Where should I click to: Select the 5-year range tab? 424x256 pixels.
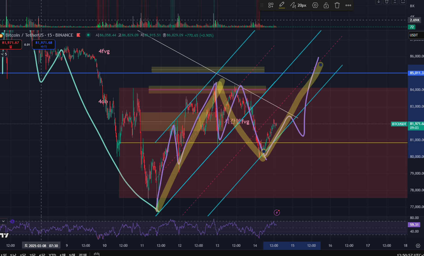(x=72, y=255)
